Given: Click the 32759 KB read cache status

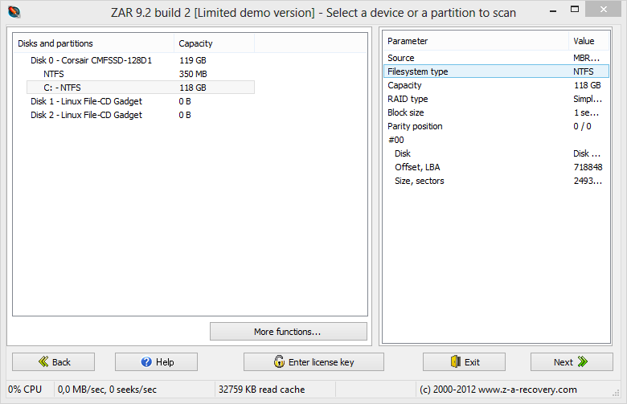Looking at the screenshot, I should click(x=261, y=390).
